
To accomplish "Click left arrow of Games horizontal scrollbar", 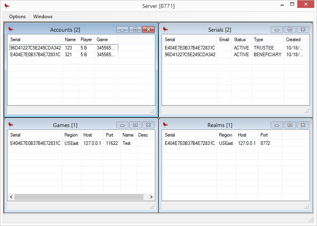I will click(11, 197).
